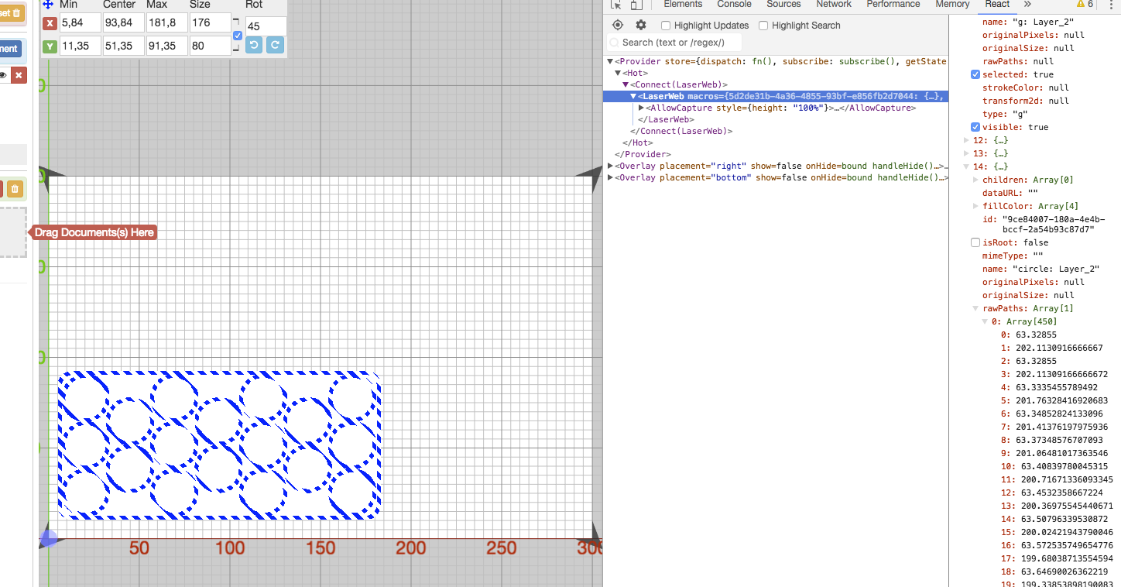The height and width of the screenshot is (587, 1121).
Task: Click the rawPaths value 63.3335455789492
Action: [x=1057, y=387]
